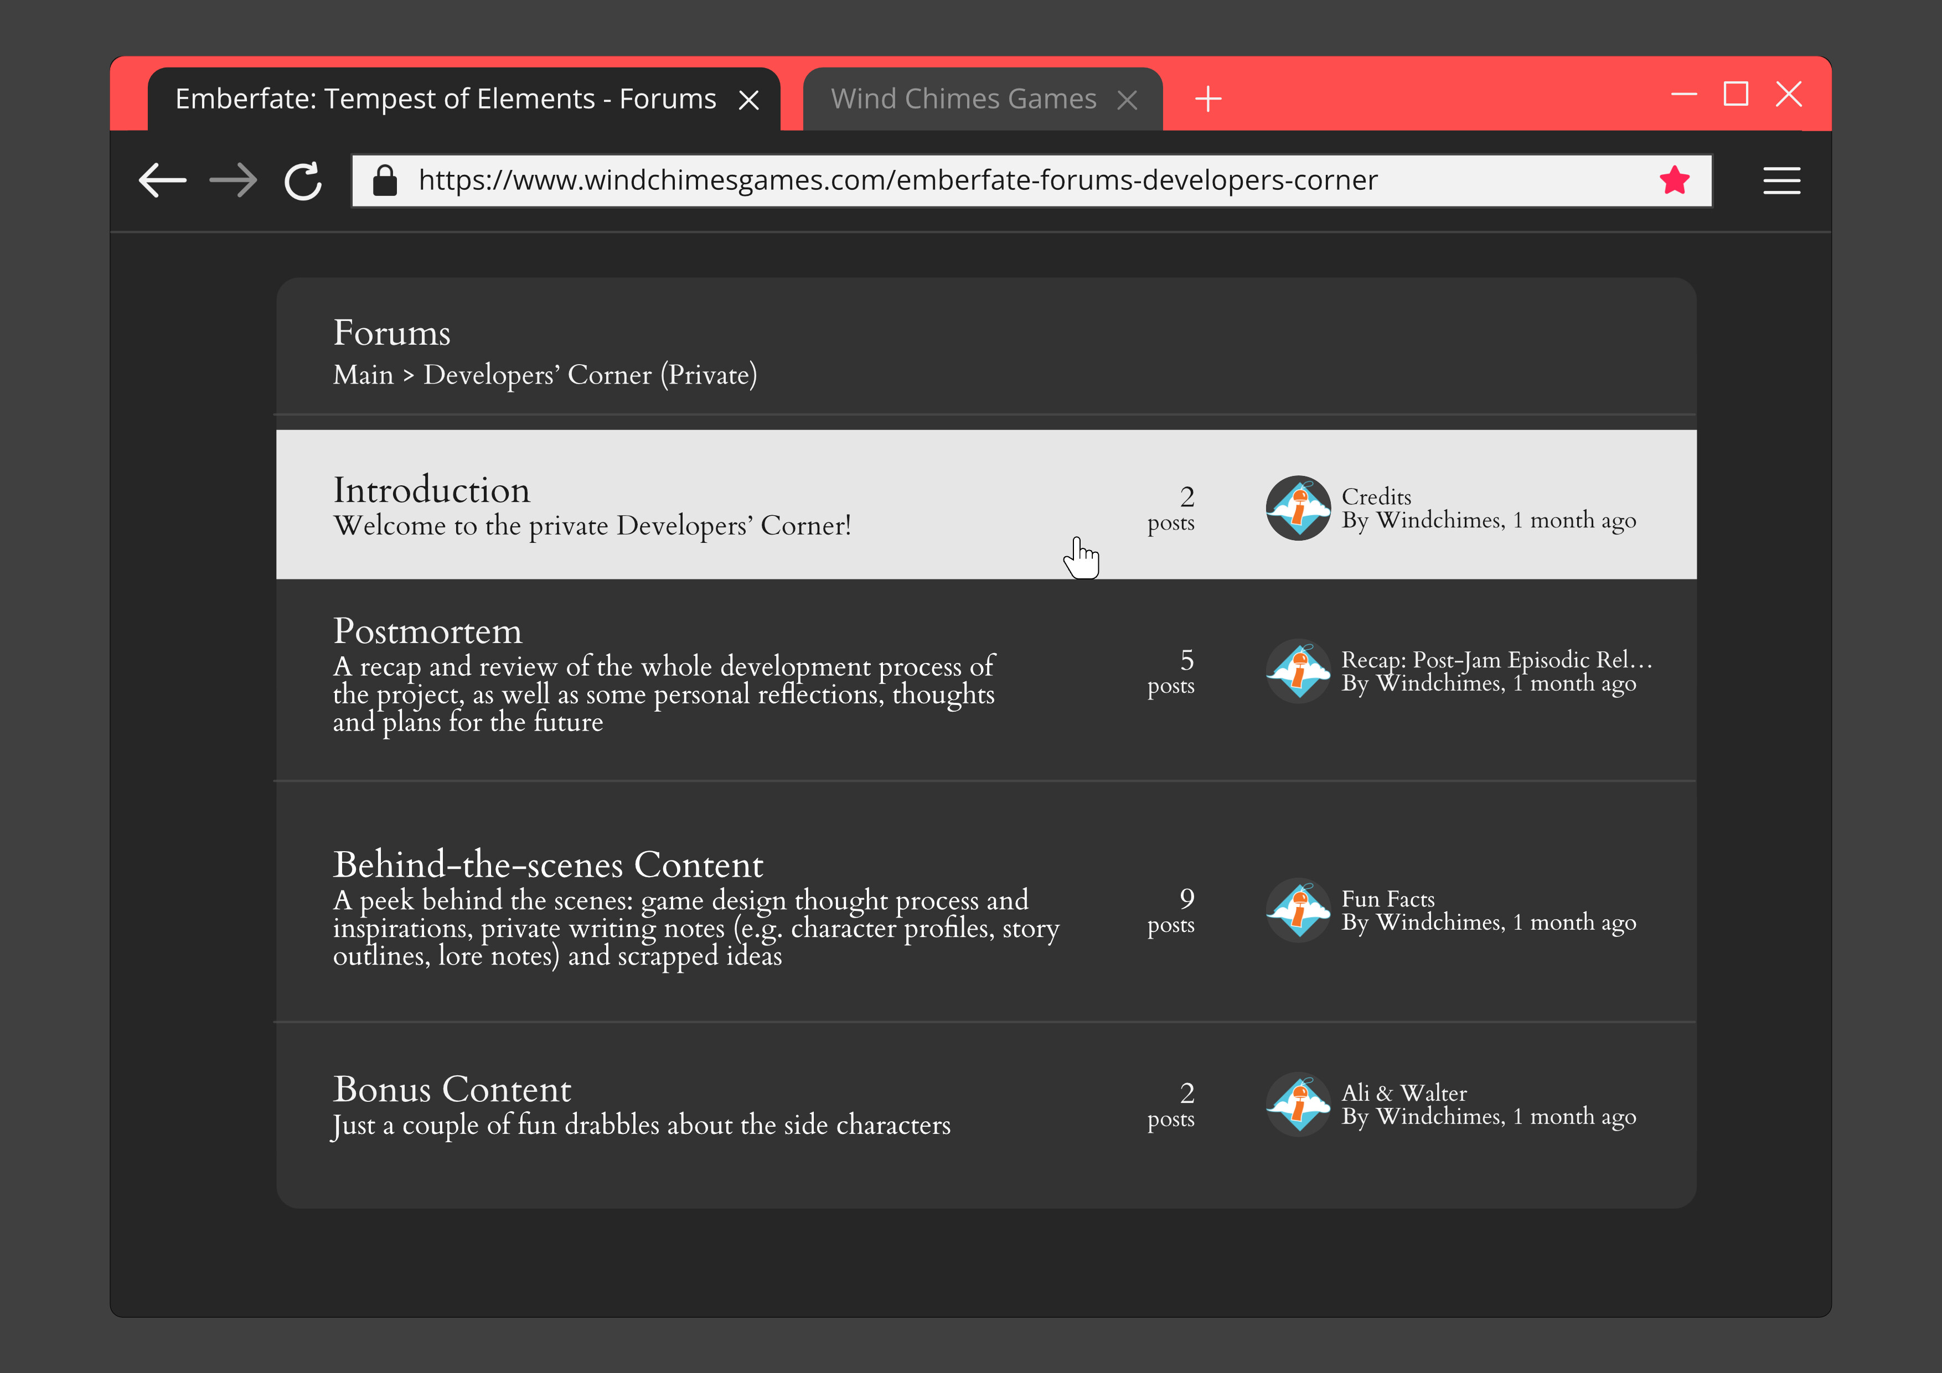Open the browser hamburger menu
The height and width of the screenshot is (1373, 1942).
1781,180
